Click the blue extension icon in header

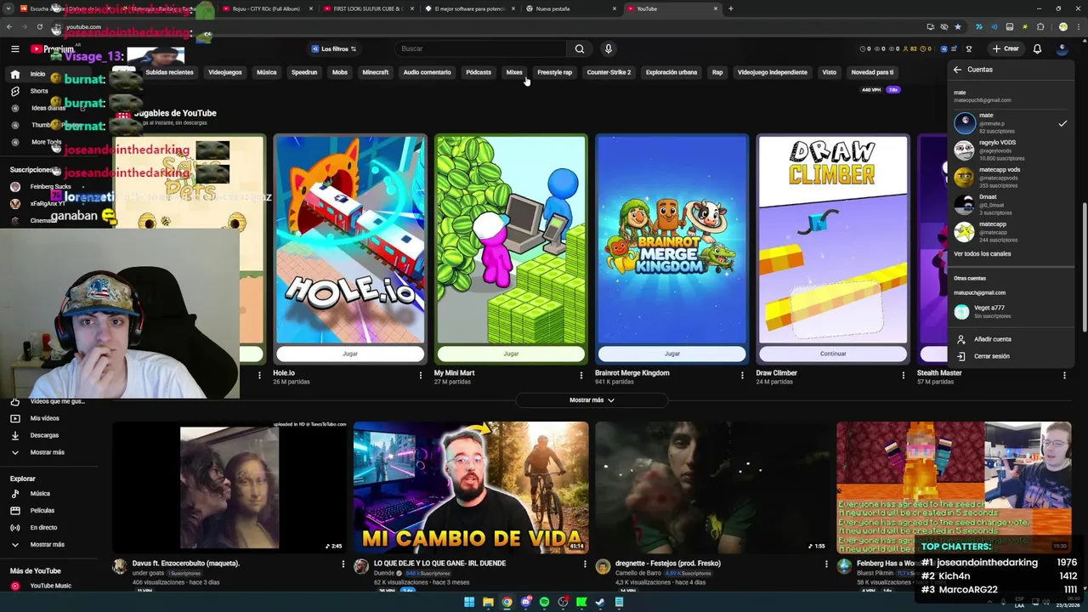coord(944,49)
